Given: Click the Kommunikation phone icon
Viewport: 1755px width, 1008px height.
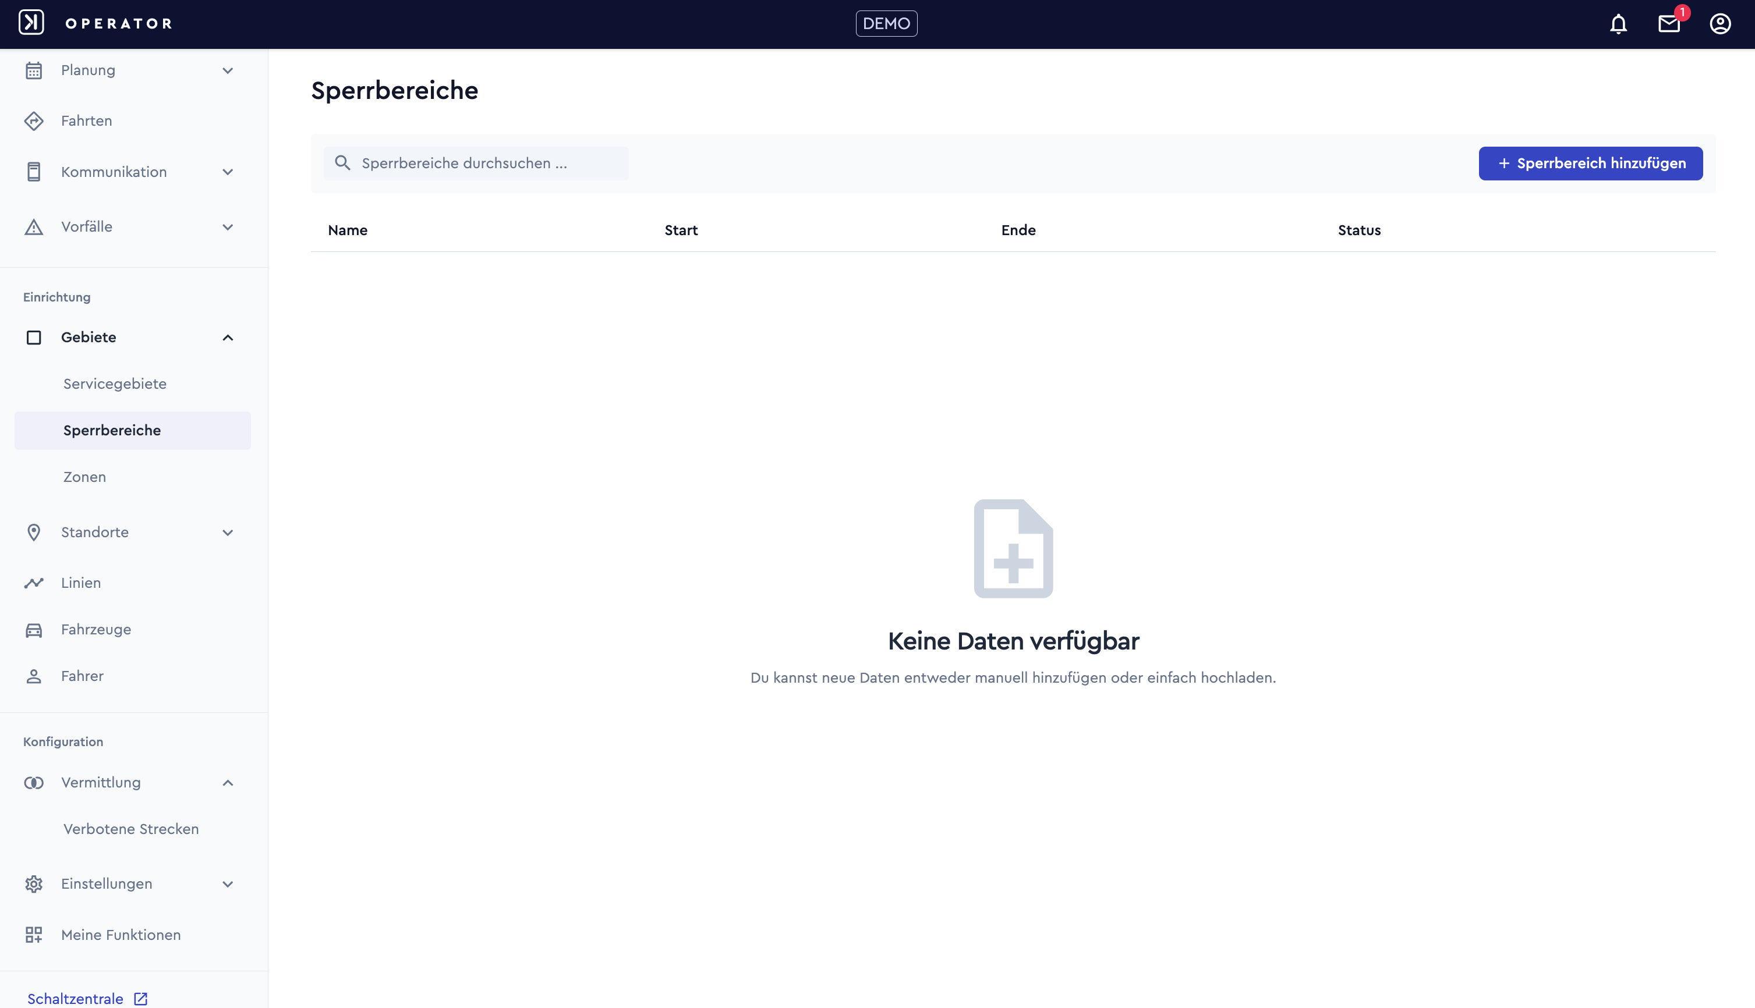Looking at the screenshot, I should point(34,172).
